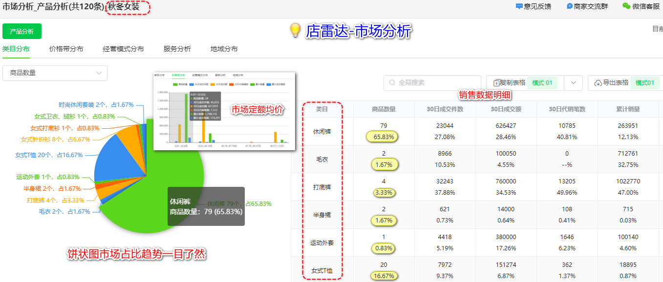Toggle the 1.67% pill in the 毛衣 row
This screenshot has height=282, width=663.
click(x=384, y=165)
